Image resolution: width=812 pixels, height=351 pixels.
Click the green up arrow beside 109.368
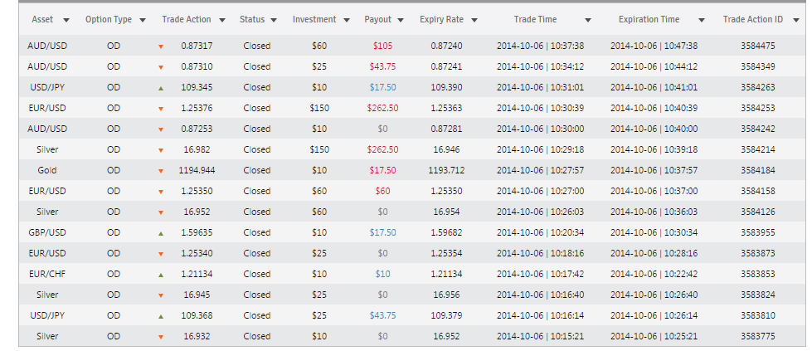(x=161, y=316)
